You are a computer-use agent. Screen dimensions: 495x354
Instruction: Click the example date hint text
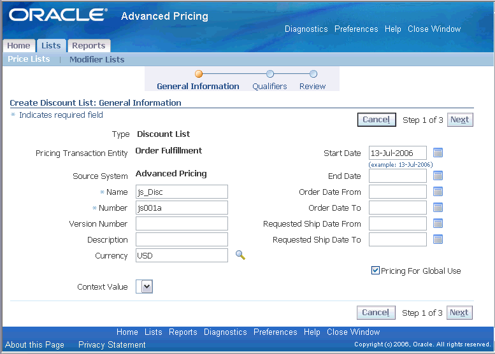[x=401, y=165]
